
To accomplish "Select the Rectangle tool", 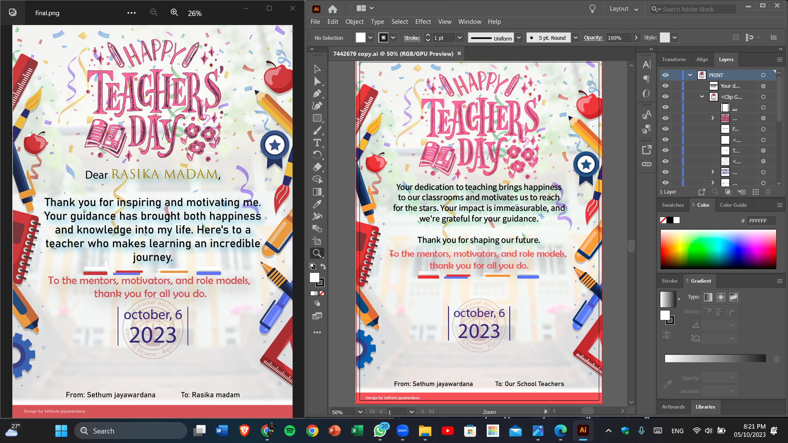I will pos(317,118).
